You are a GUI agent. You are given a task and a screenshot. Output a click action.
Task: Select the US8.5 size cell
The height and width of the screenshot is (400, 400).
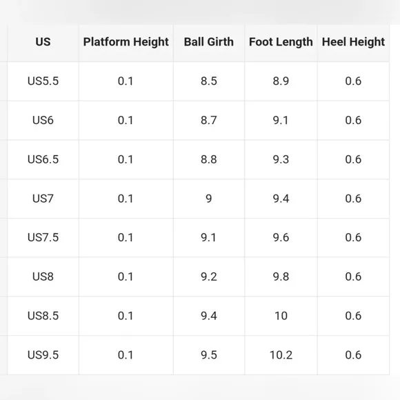43,316
